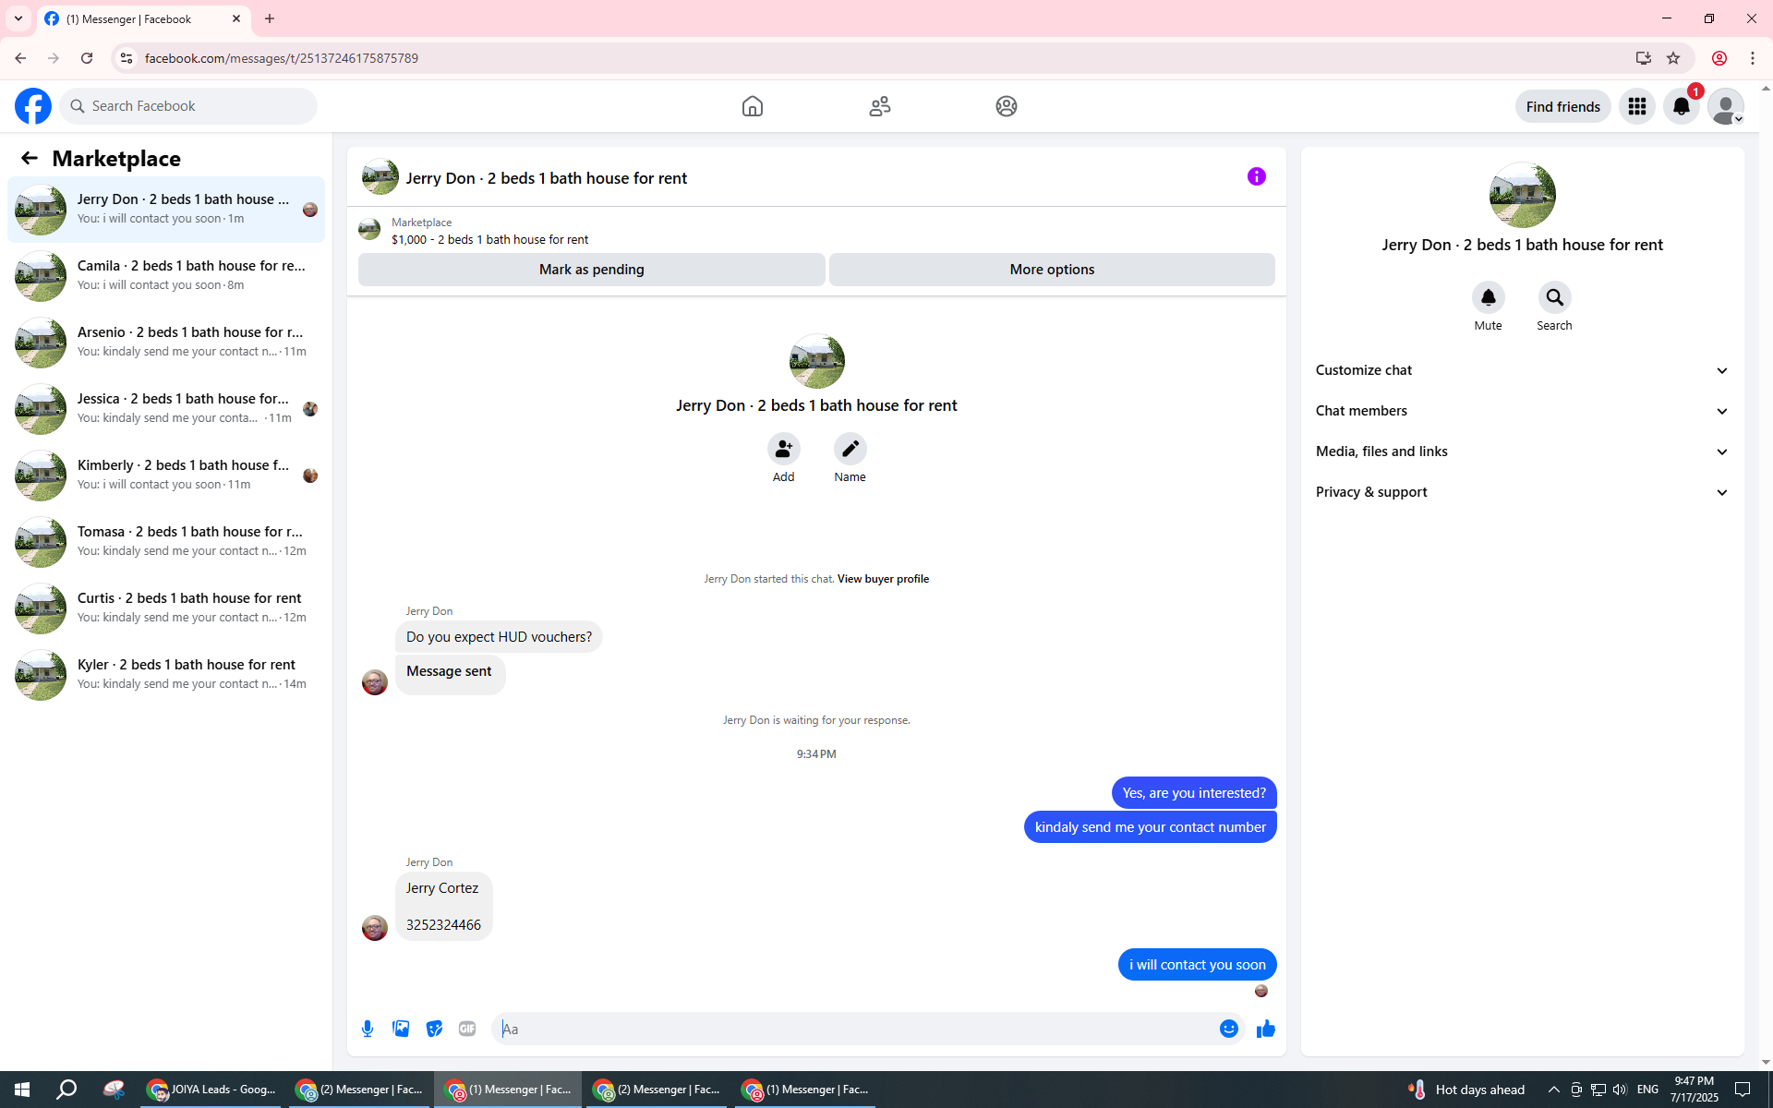Send a voice clip with microphone icon
This screenshot has height=1108, width=1773.
(x=368, y=1029)
